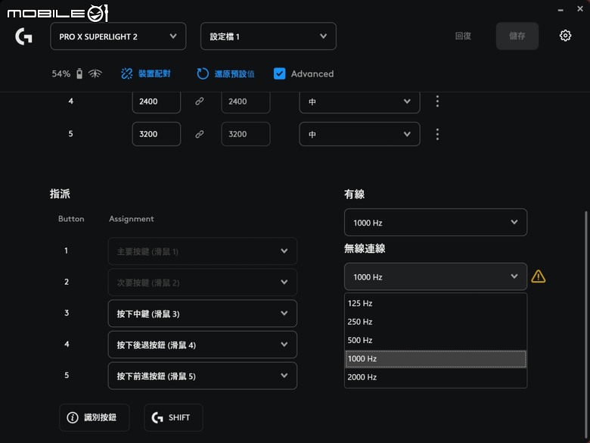
Task: Close the G HUB window
Action: (580, 8)
